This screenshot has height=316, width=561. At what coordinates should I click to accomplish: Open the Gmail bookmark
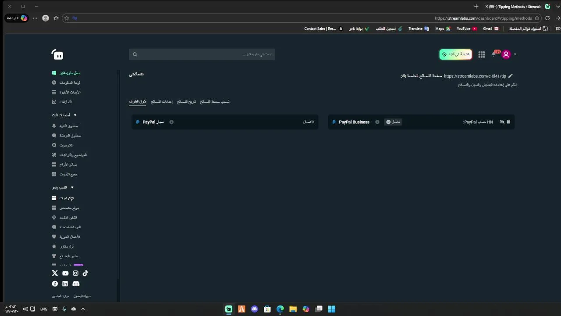[x=490, y=29]
